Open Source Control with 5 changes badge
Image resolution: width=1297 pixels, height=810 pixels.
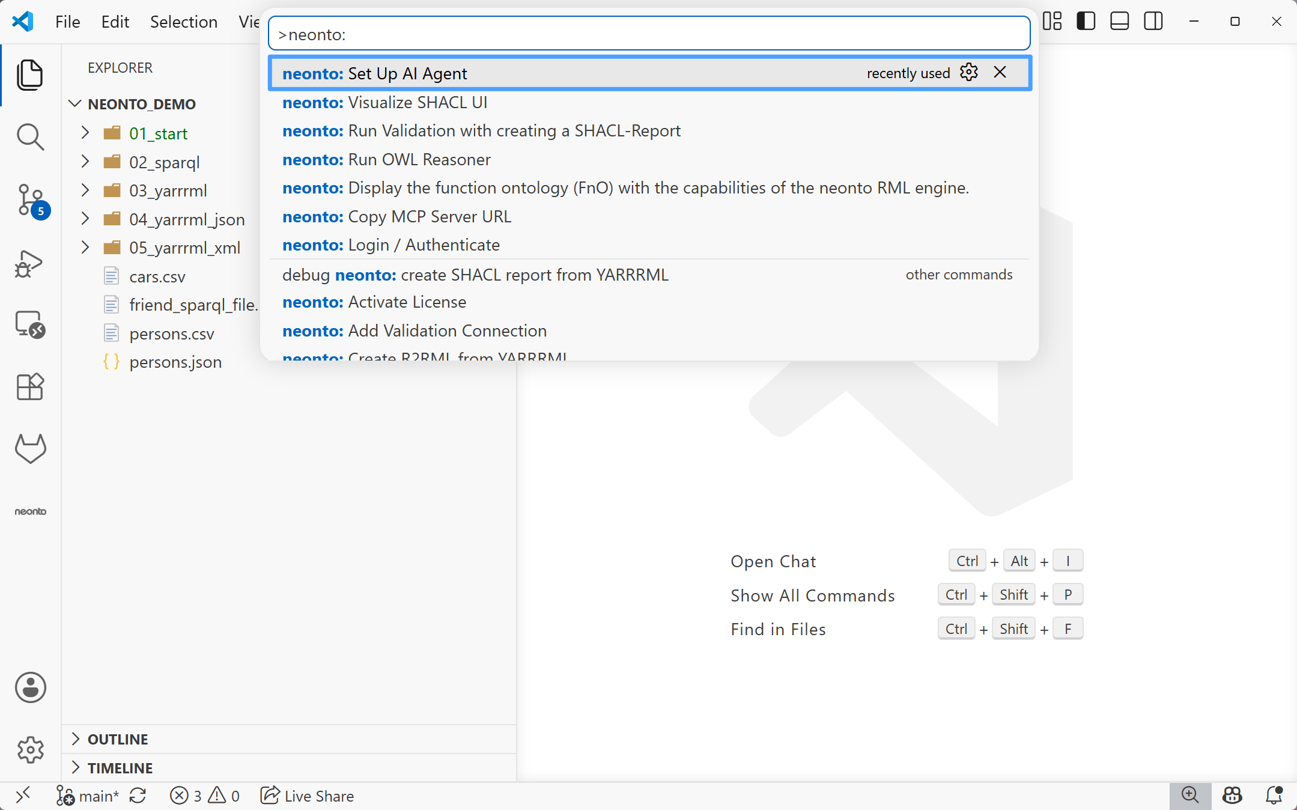point(31,201)
